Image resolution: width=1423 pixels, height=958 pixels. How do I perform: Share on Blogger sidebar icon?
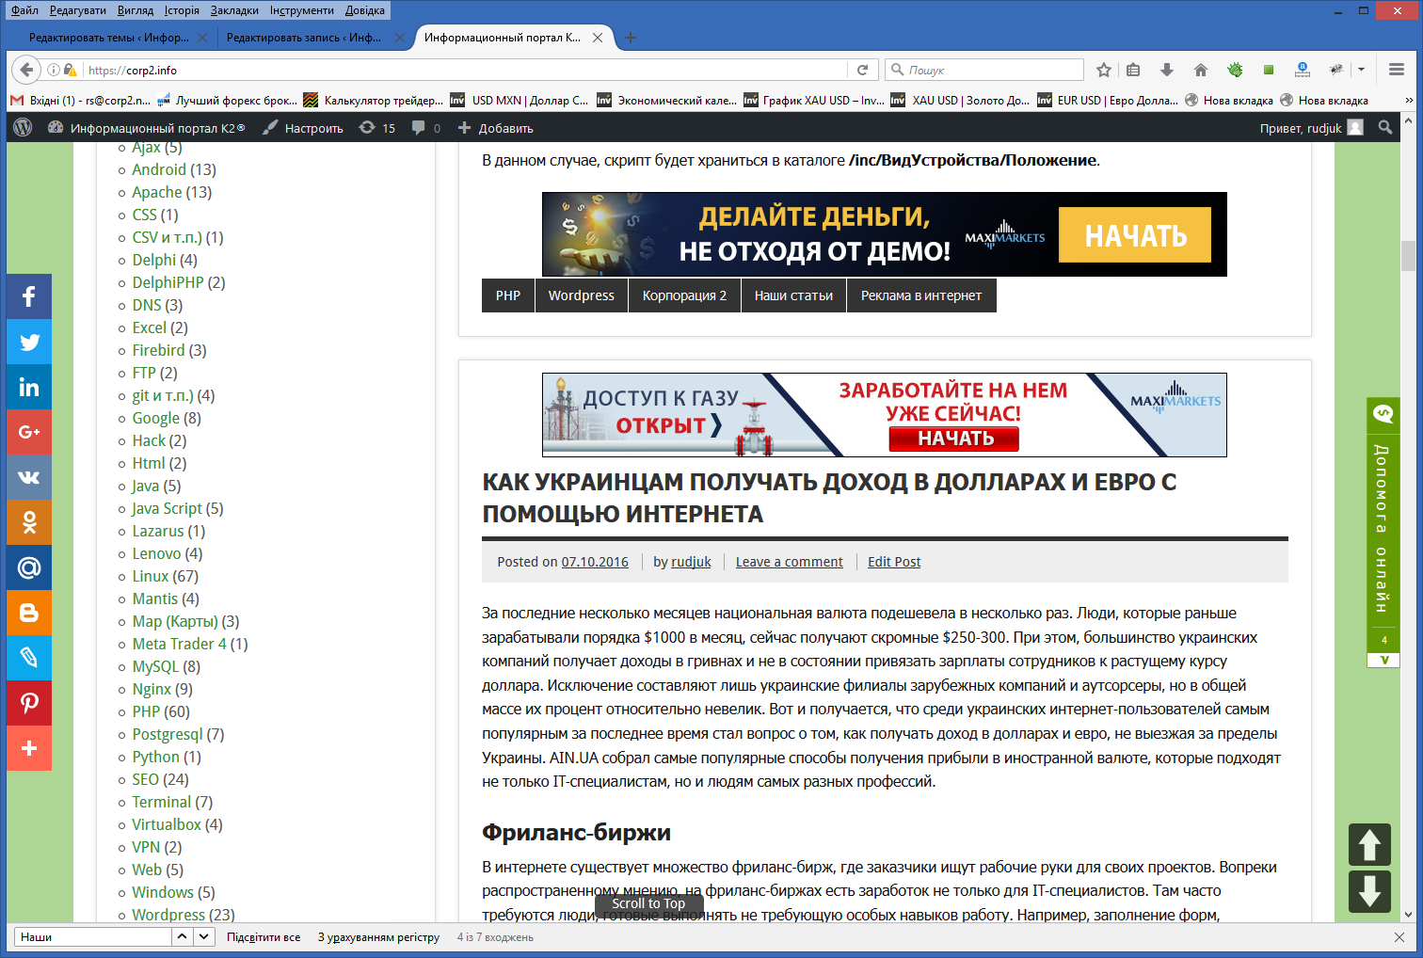click(x=29, y=613)
